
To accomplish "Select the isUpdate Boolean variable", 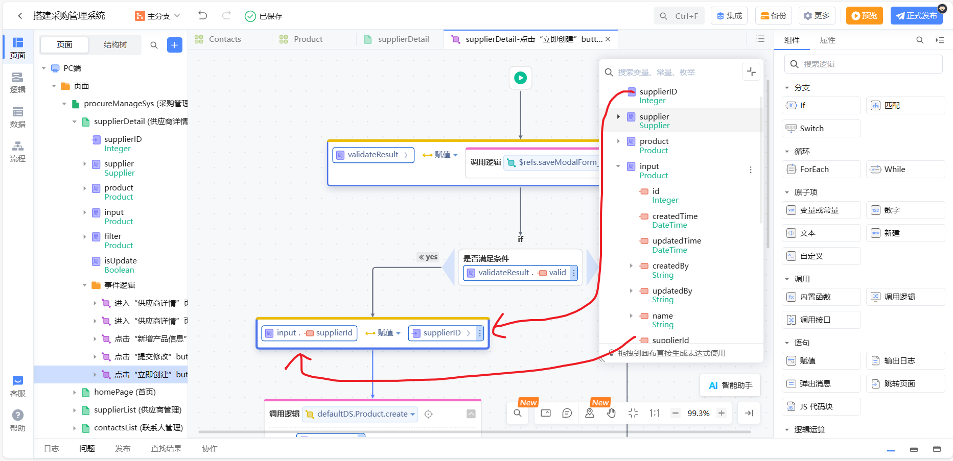I will [120, 265].
